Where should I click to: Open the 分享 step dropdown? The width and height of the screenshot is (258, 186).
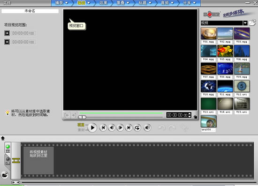click(x=190, y=3)
